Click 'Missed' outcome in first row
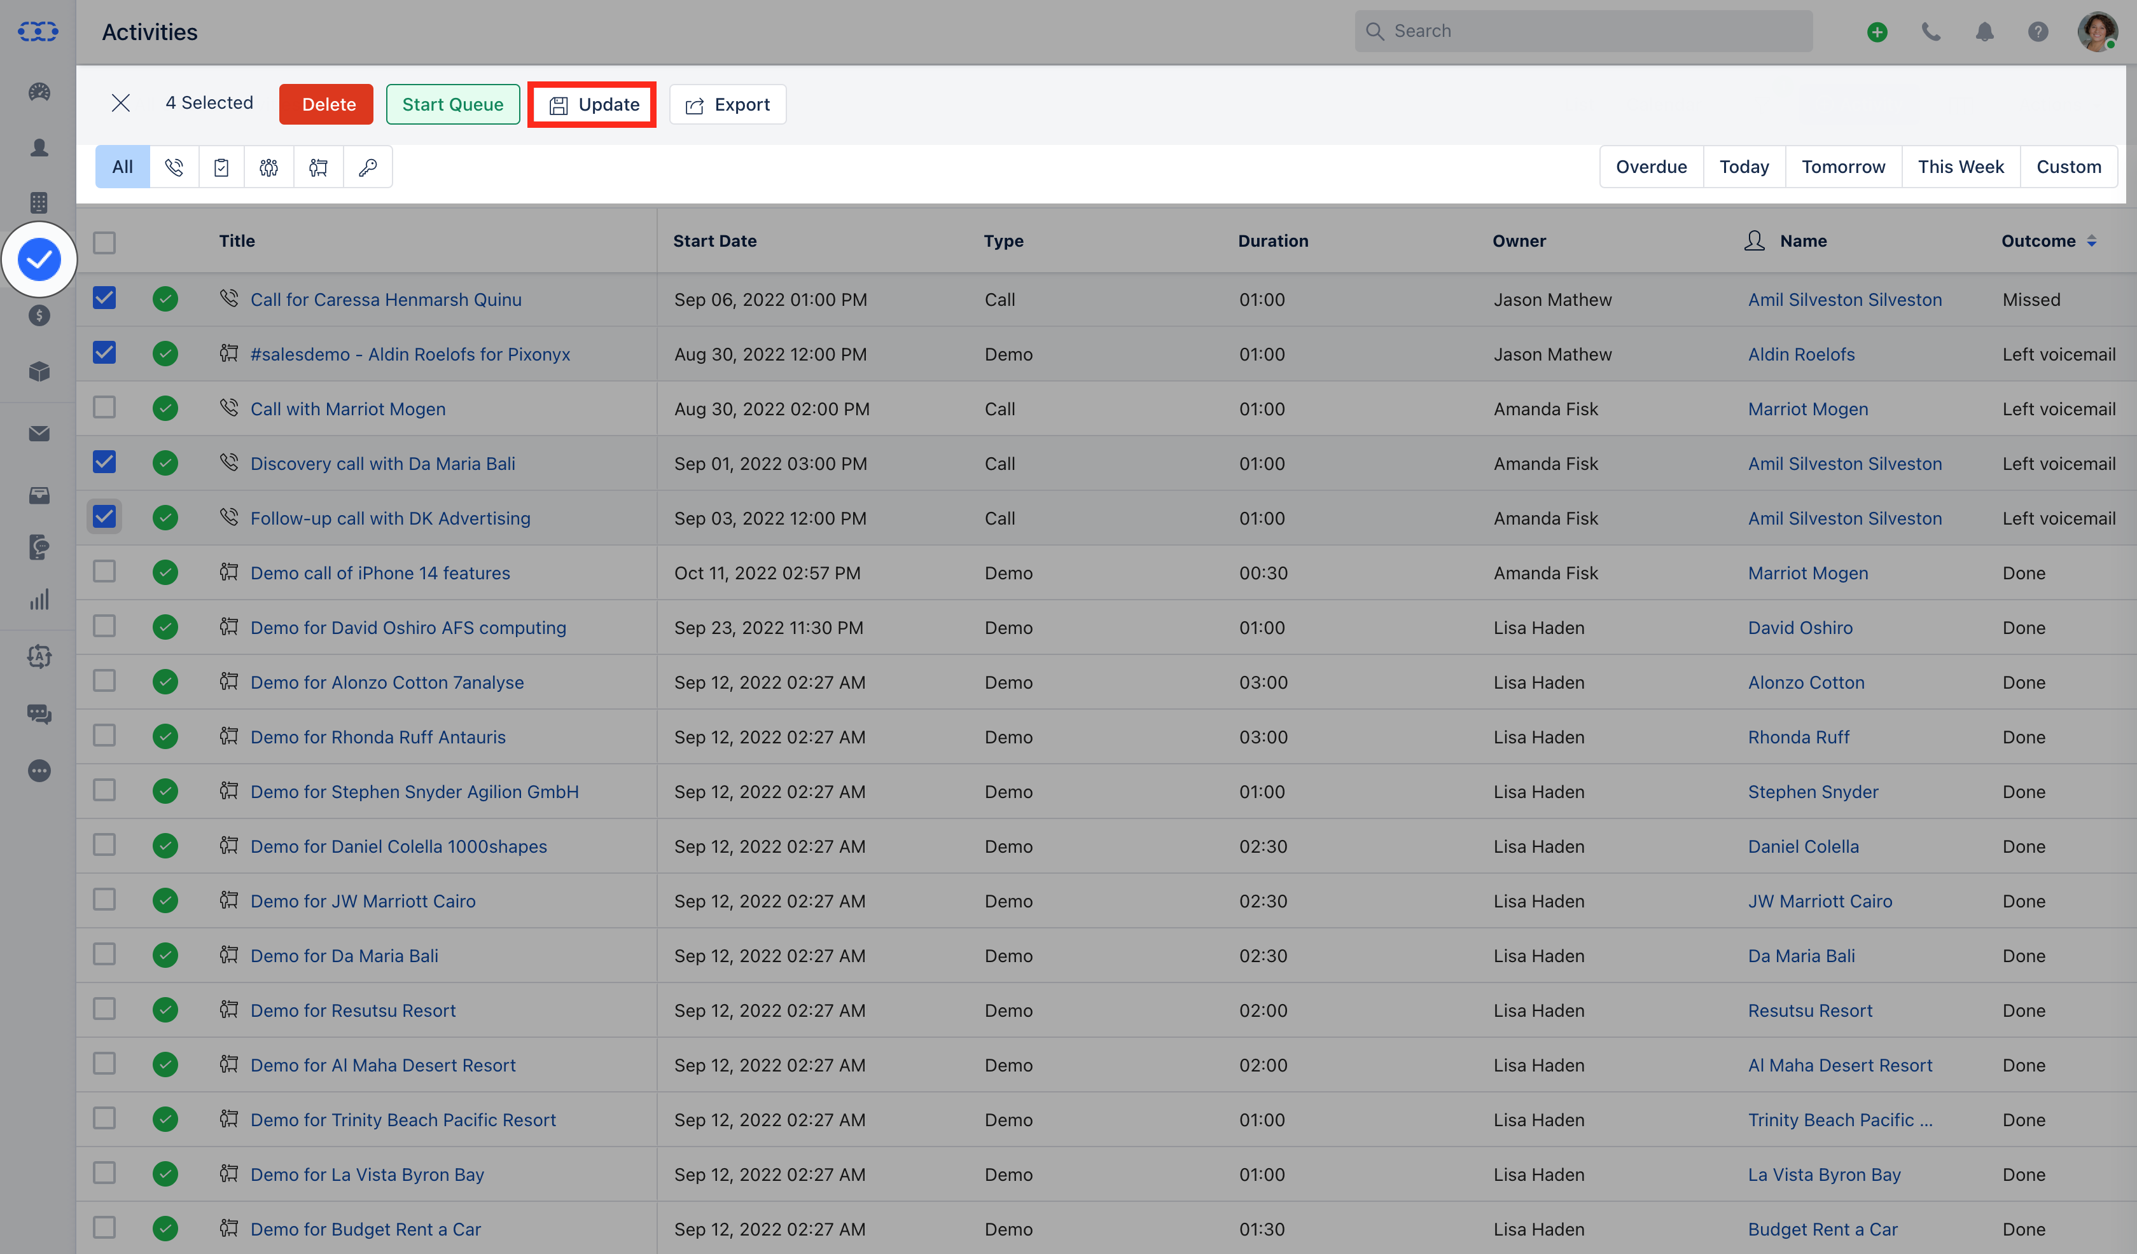 click(x=2031, y=300)
